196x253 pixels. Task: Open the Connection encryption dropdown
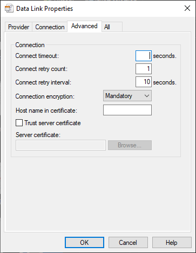click(127, 96)
